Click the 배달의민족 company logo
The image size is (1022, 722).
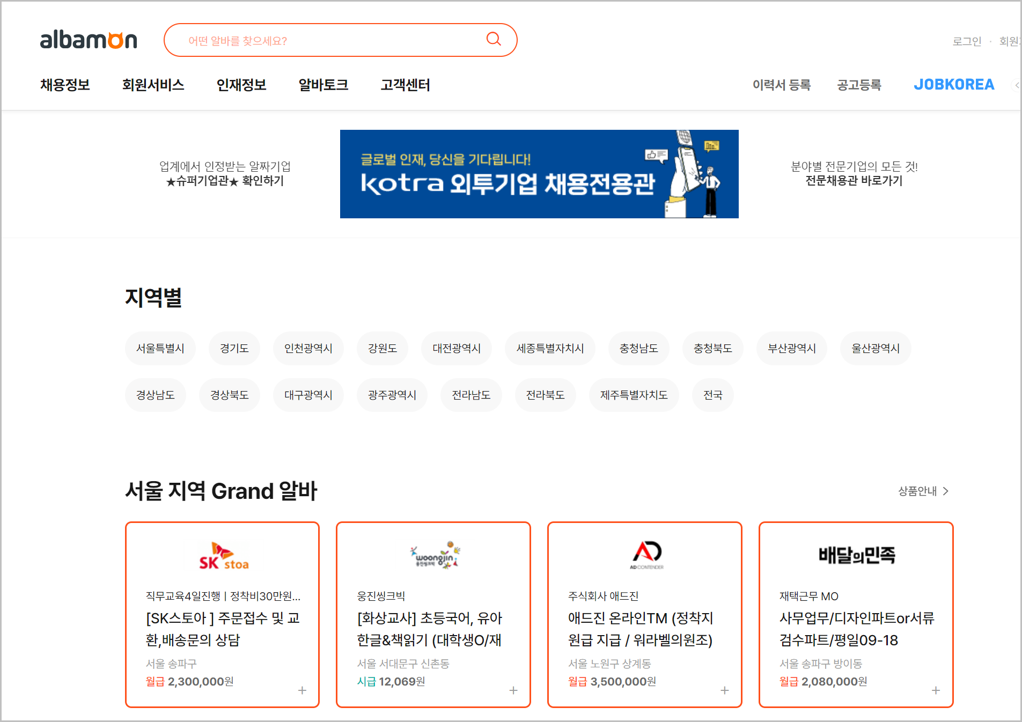pos(857,555)
